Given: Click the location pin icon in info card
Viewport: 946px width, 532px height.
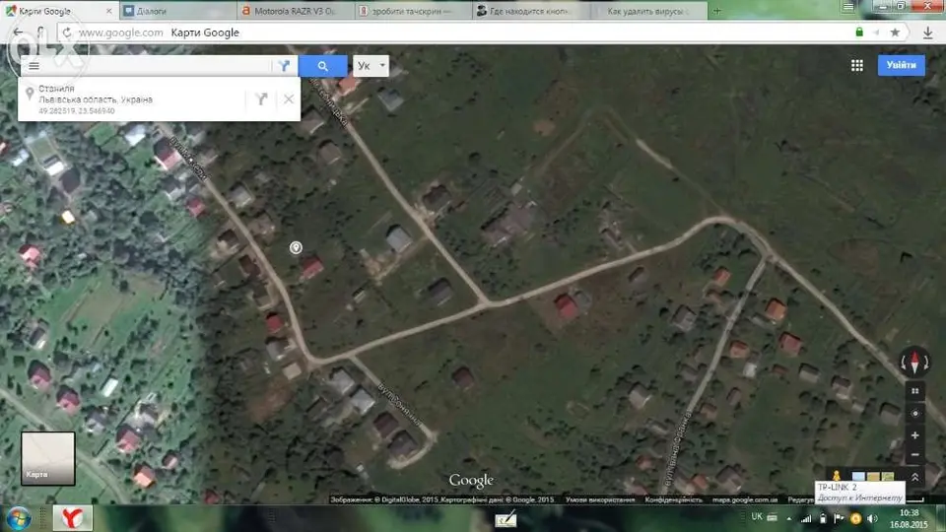Looking at the screenshot, I should coord(29,94).
